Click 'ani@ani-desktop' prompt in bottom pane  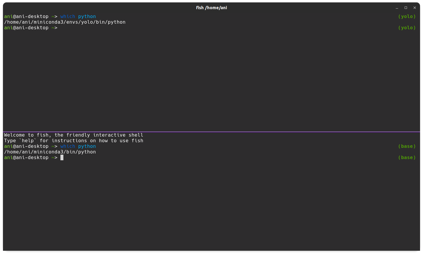[x=26, y=157]
